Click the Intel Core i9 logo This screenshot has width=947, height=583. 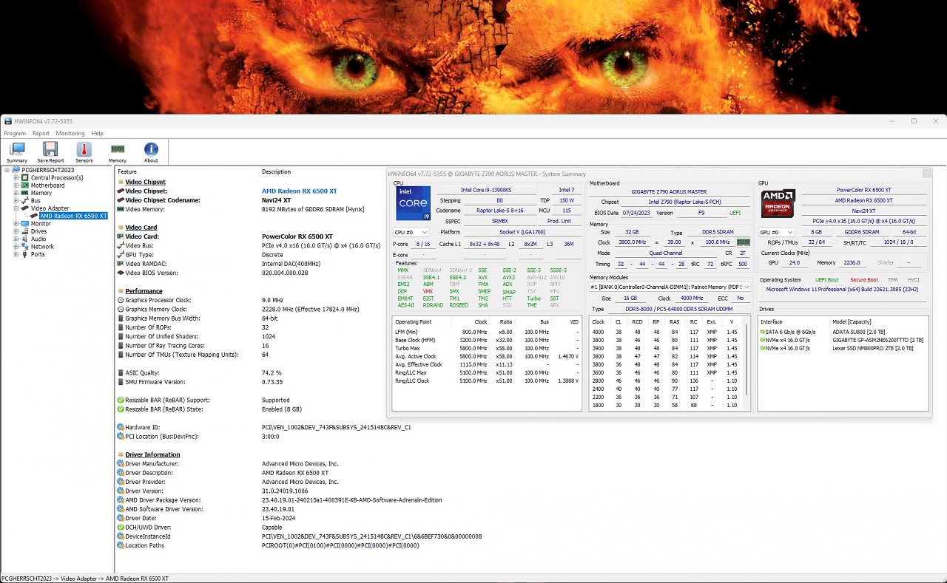click(x=413, y=203)
